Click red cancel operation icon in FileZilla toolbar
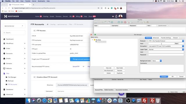186x104 pixels. pos(125,22)
